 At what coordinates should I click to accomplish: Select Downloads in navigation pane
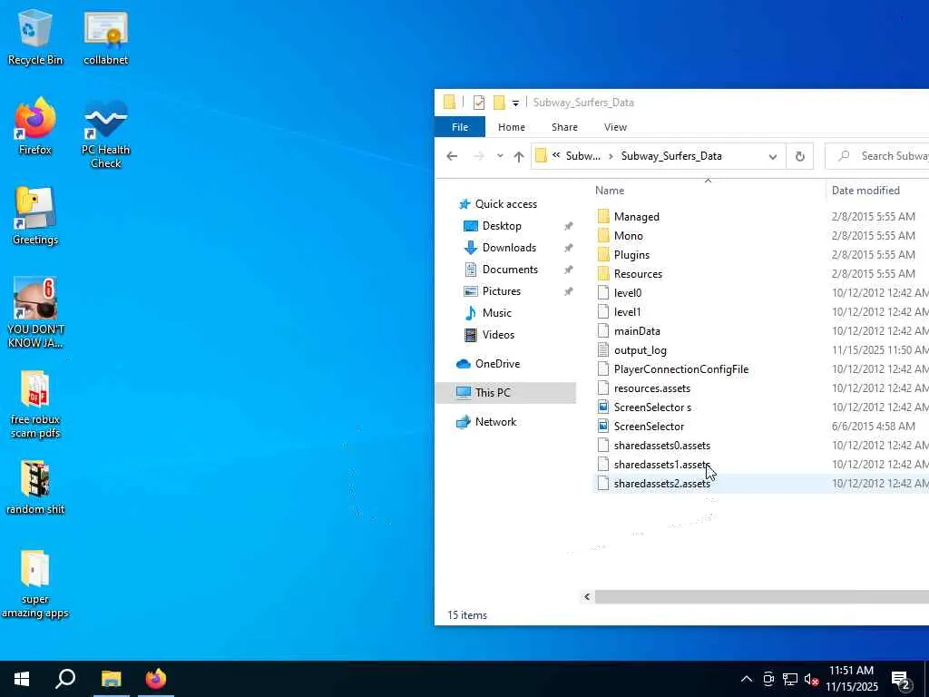[x=509, y=248]
